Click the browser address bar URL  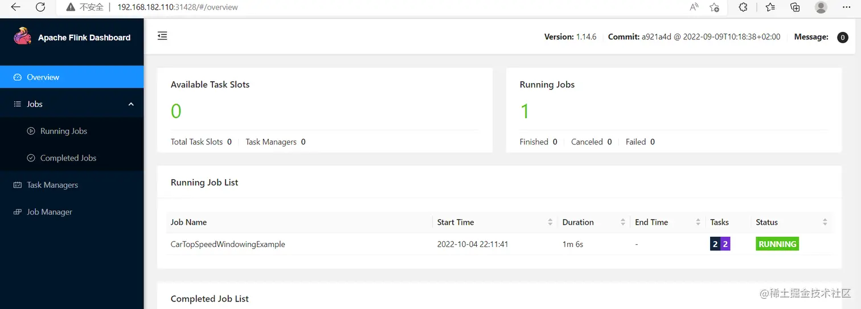178,7
